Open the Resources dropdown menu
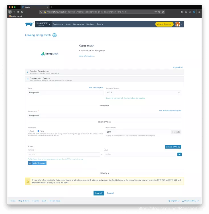Viewport: 209px width, 214px height. click(58, 24)
